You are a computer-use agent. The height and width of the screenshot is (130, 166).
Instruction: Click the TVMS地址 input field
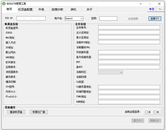[x=129, y=97]
